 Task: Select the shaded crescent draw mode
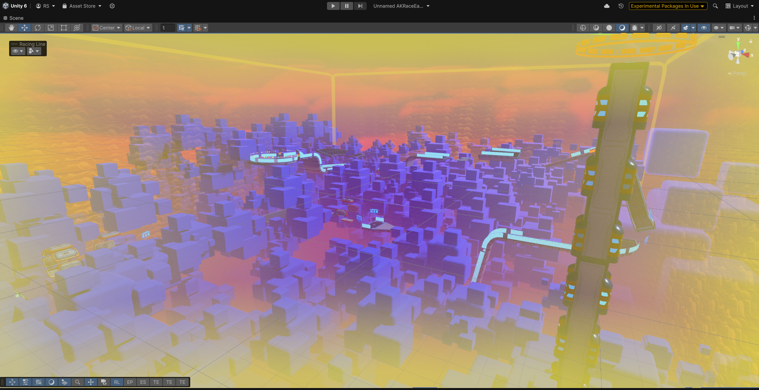[622, 28]
